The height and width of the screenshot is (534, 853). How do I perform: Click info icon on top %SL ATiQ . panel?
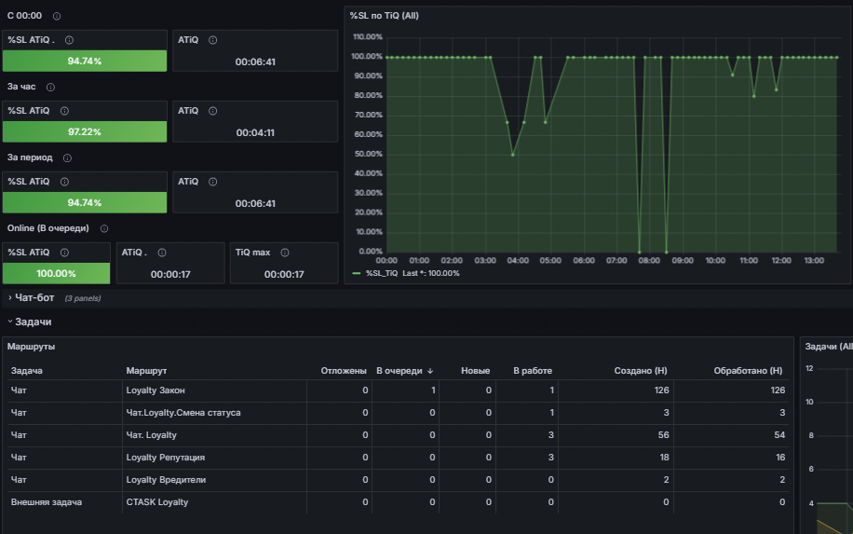coord(69,40)
